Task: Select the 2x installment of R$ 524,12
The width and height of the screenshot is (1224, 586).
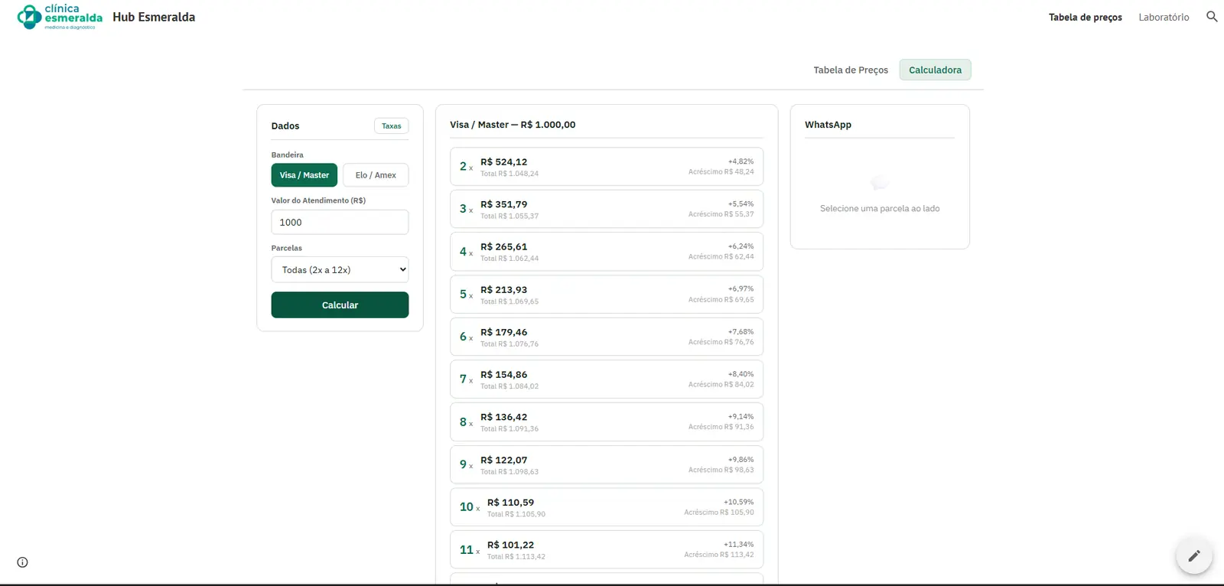Action: [607, 167]
